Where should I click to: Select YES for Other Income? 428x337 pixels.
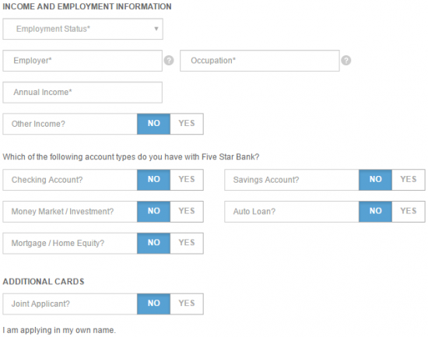point(187,124)
